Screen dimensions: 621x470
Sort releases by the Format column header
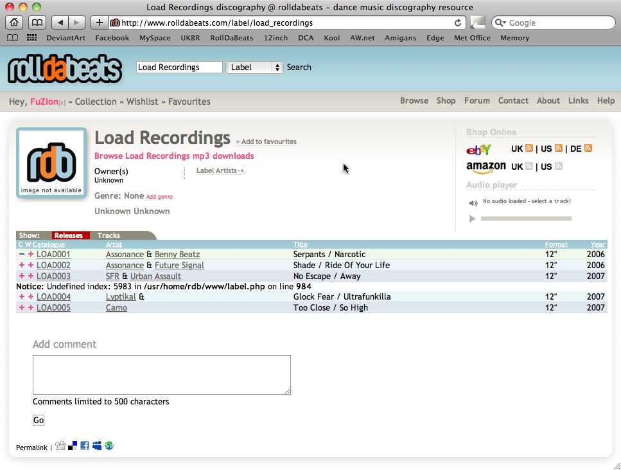(x=556, y=244)
